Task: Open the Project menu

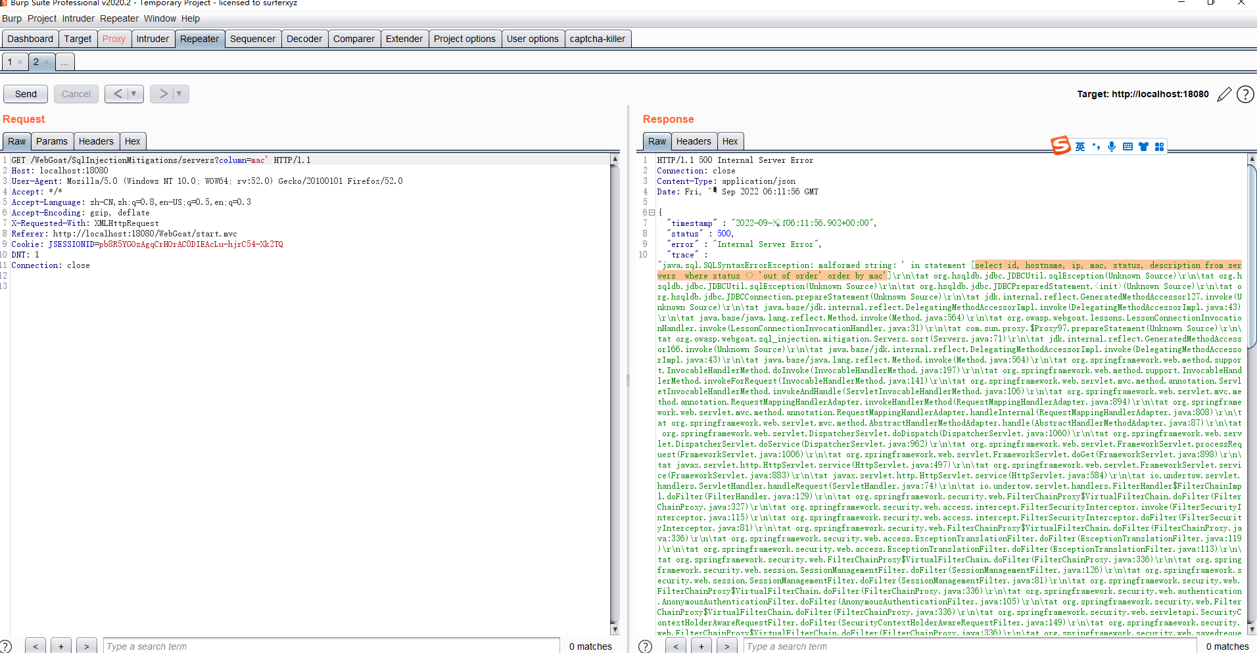Action: click(42, 18)
